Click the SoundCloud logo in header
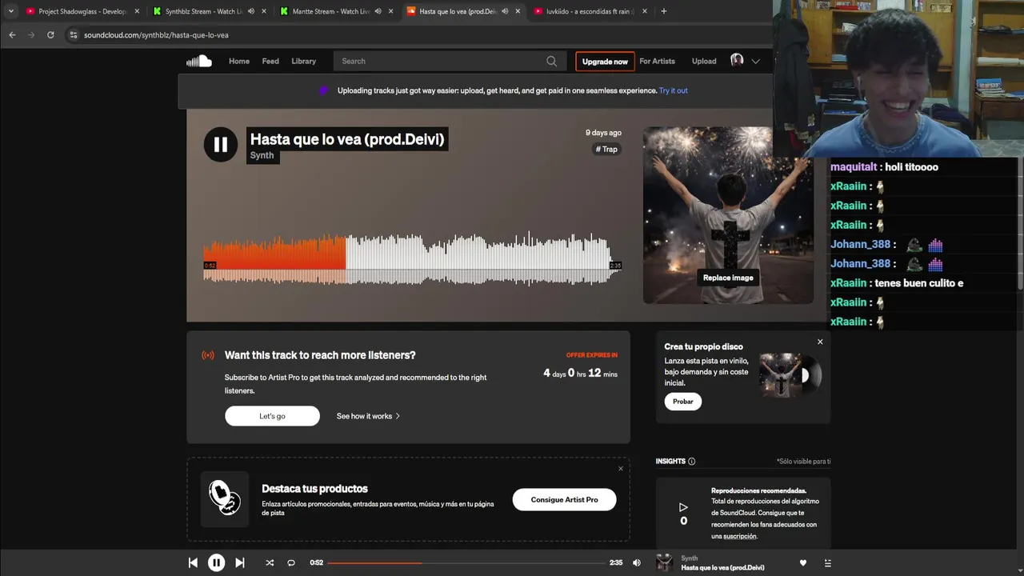 (x=199, y=61)
